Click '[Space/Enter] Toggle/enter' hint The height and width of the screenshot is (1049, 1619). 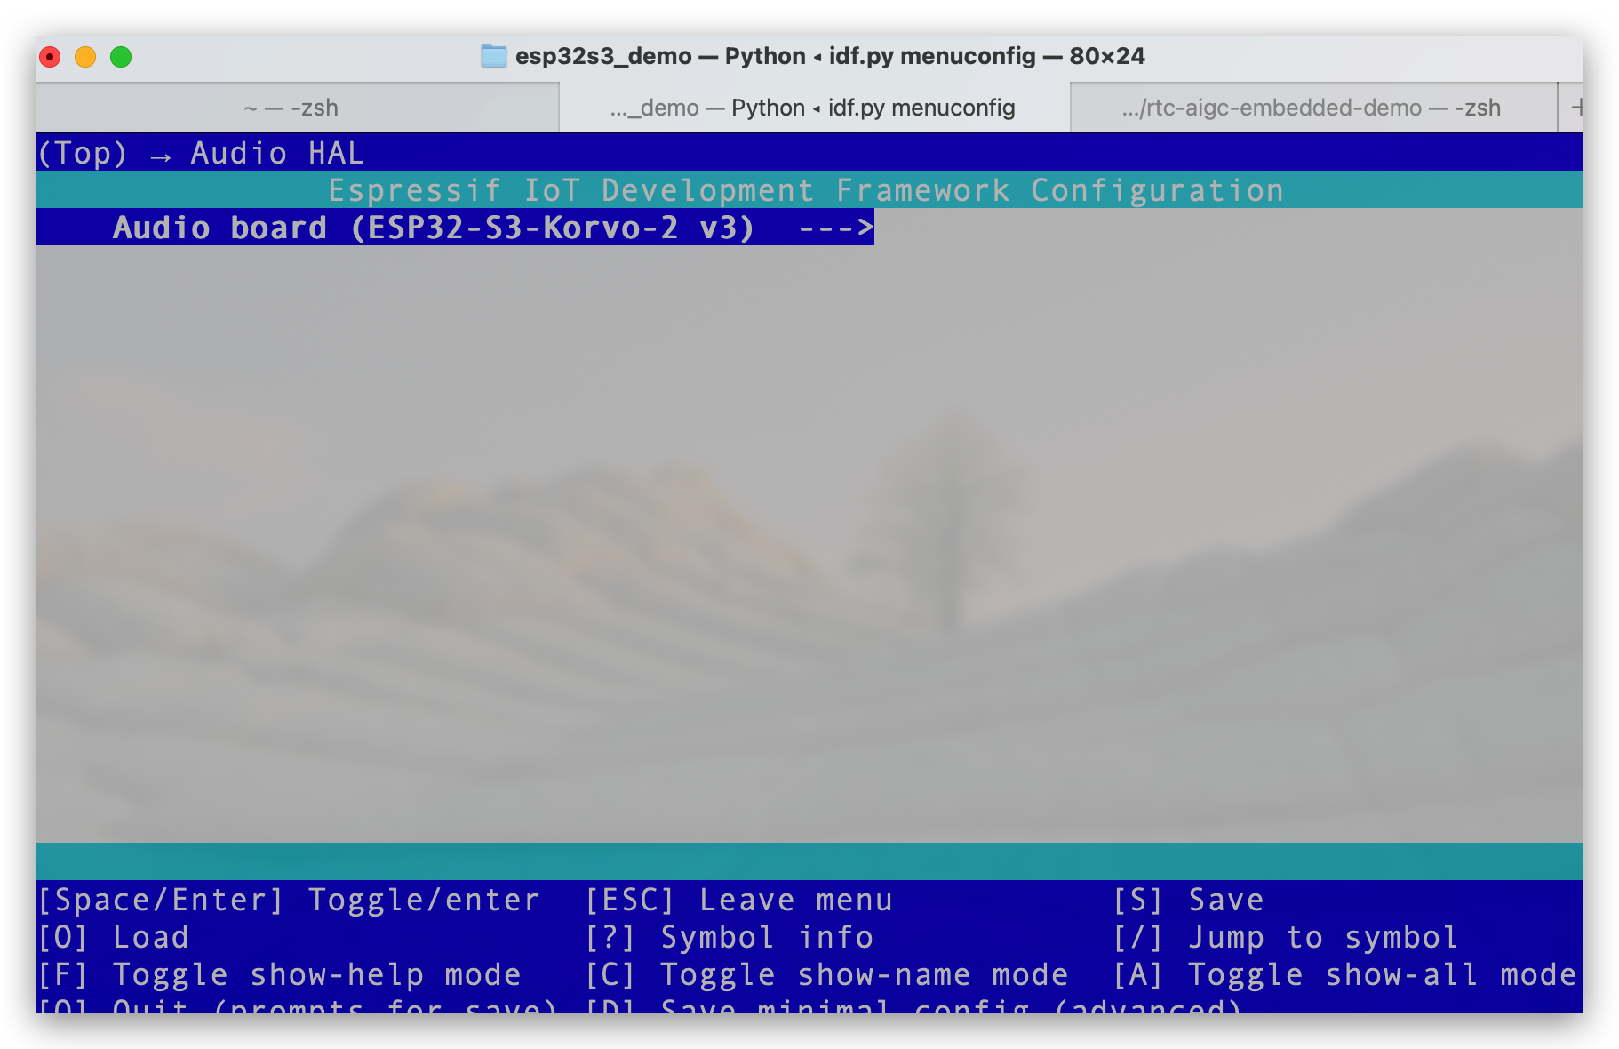289,900
